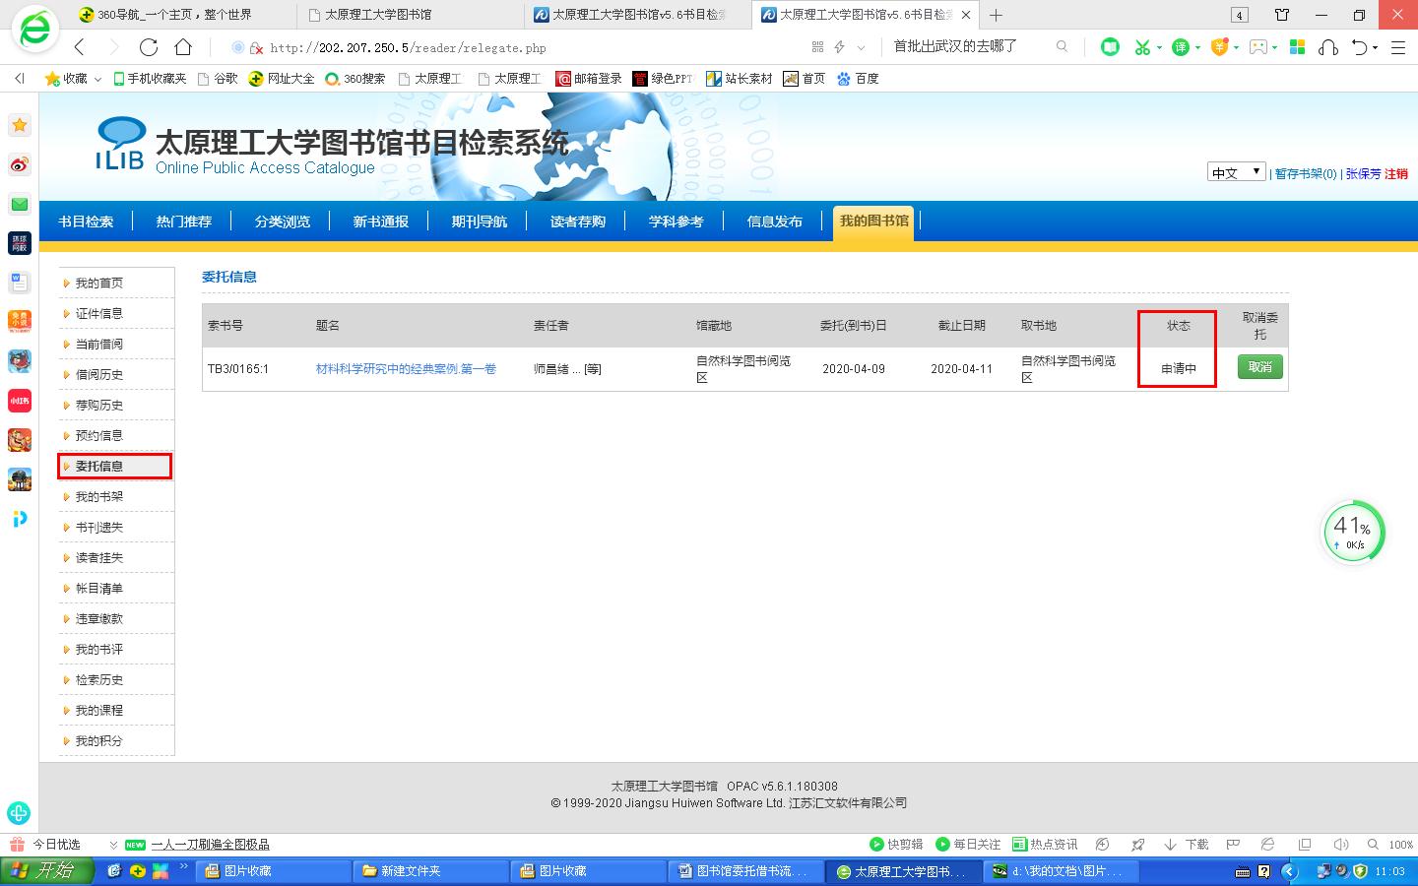Click the browser refresh icon
Screen dimensions: 1418x886
(x=149, y=47)
